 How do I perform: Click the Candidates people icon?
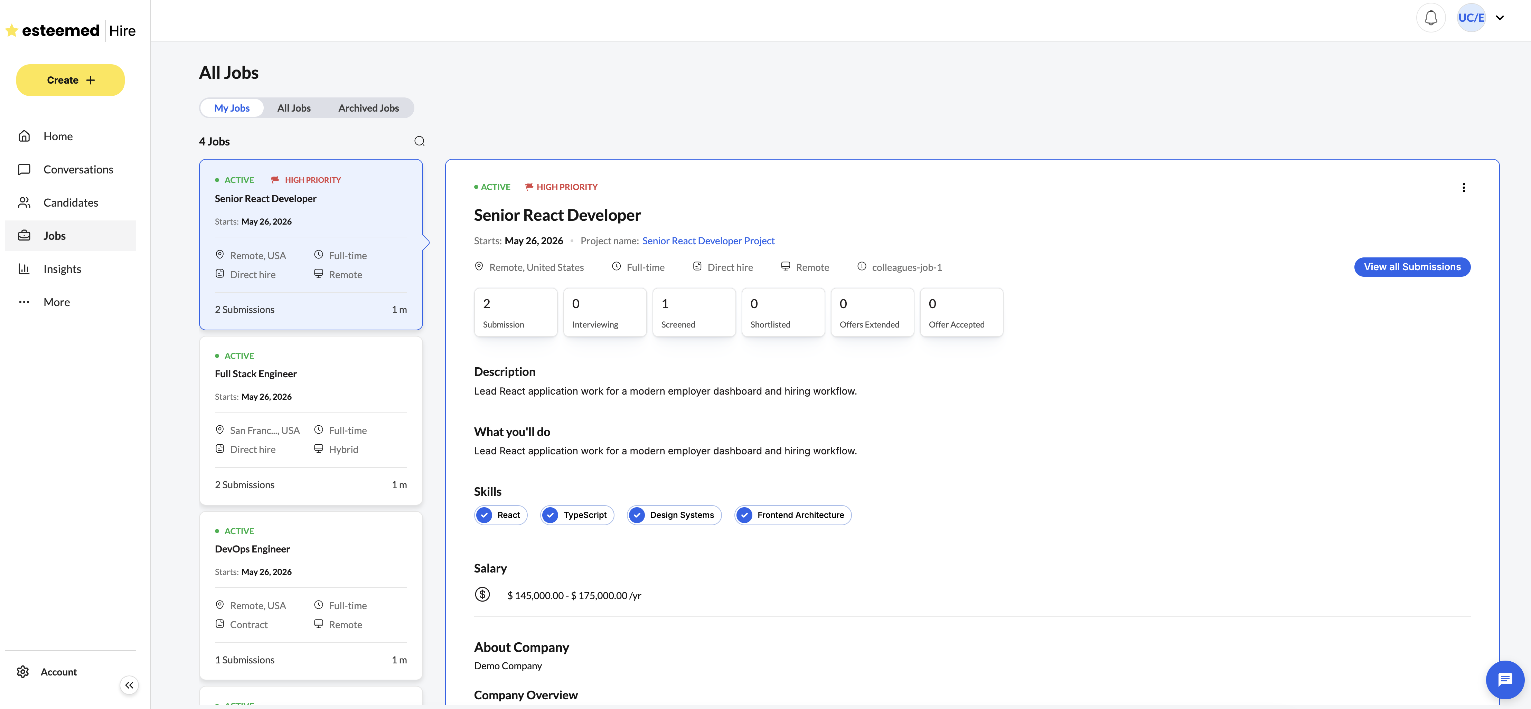(x=25, y=203)
